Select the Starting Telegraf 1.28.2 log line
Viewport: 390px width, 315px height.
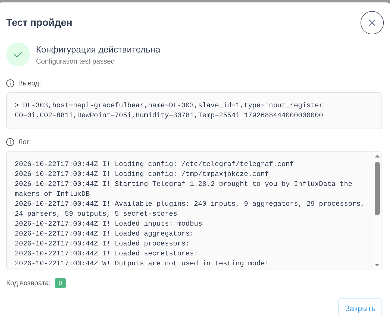coord(183,189)
